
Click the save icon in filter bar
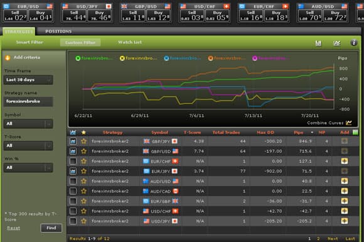click(x=318, y=43)
